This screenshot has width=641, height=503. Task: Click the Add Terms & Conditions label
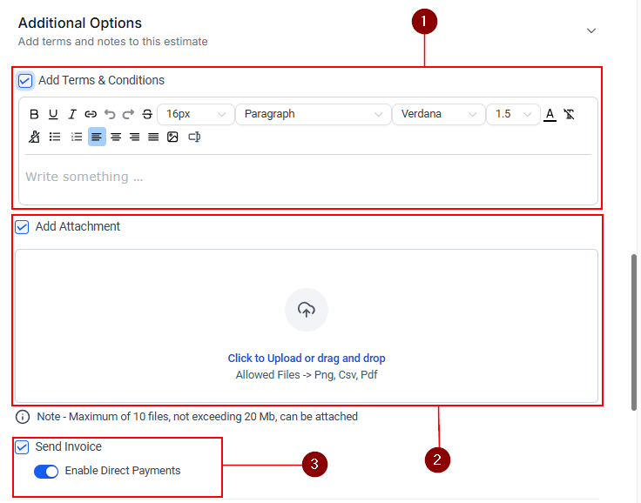pyautogui.click(x=101, y=80)
